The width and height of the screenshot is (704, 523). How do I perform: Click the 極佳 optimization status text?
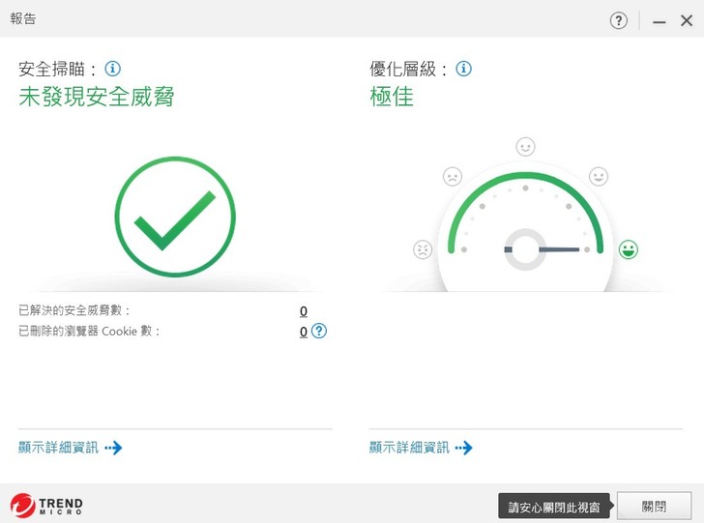[392, 97]
